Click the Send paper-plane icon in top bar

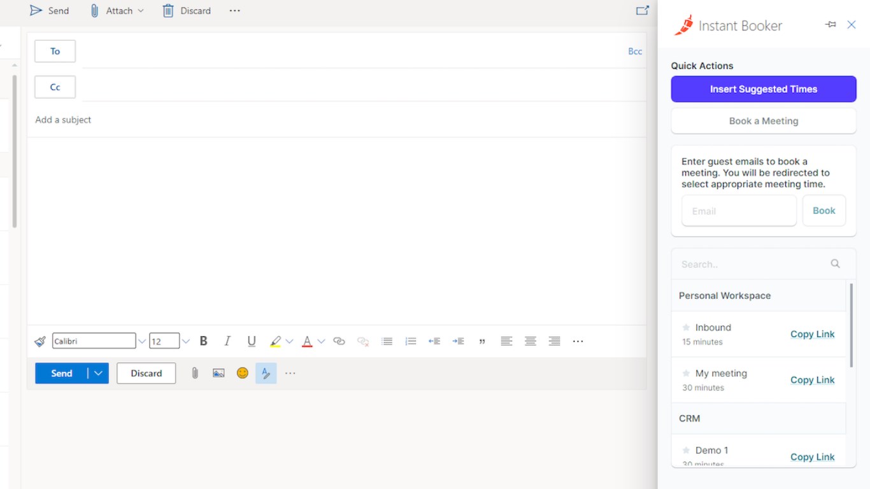(x=36, y=11)
